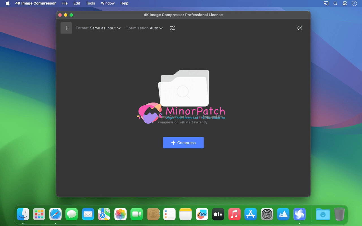
Task: Open the Tools menu
Action: (90, 3)
